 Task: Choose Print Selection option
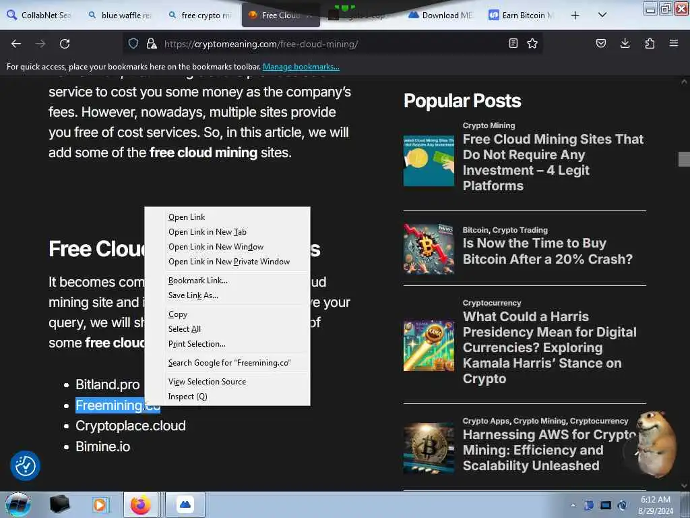coord(227,344)
